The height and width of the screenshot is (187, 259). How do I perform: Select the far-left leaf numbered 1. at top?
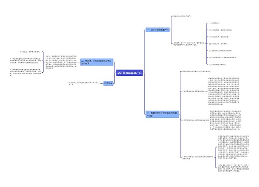pos(30,51)
